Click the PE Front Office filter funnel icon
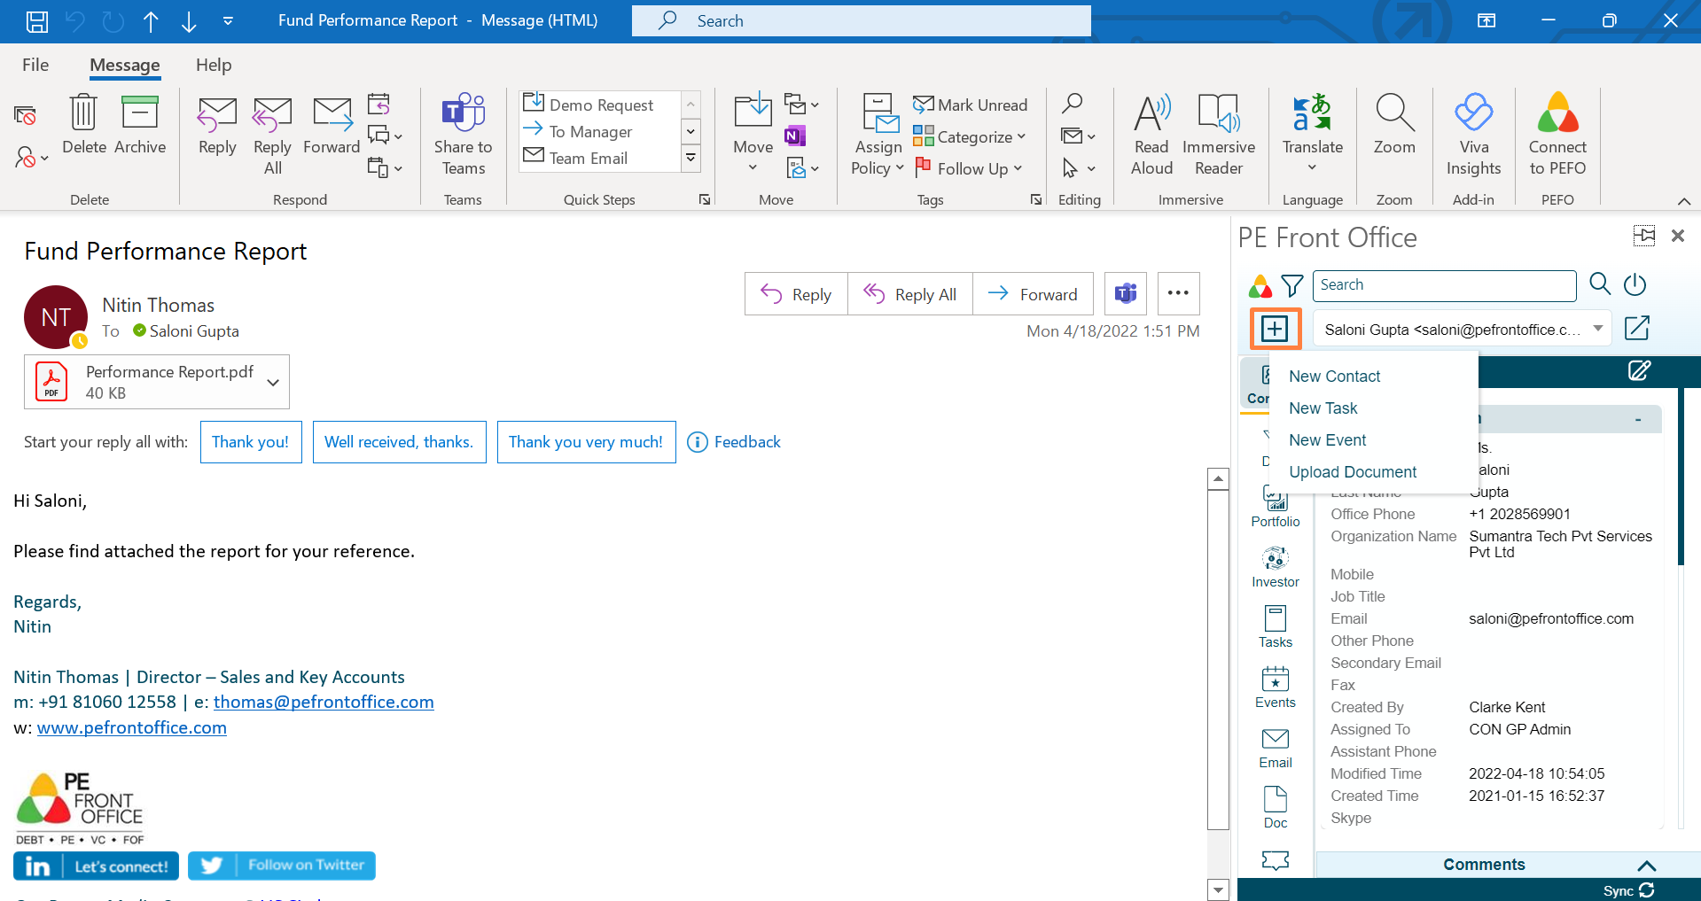 click(1291, 285)
